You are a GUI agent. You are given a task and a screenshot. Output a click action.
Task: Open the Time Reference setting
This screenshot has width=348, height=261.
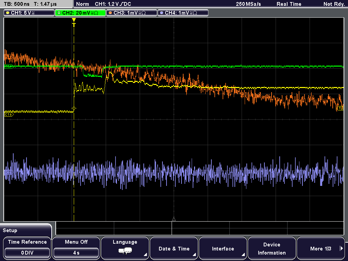pyautogui.click(x=27, y=248)
